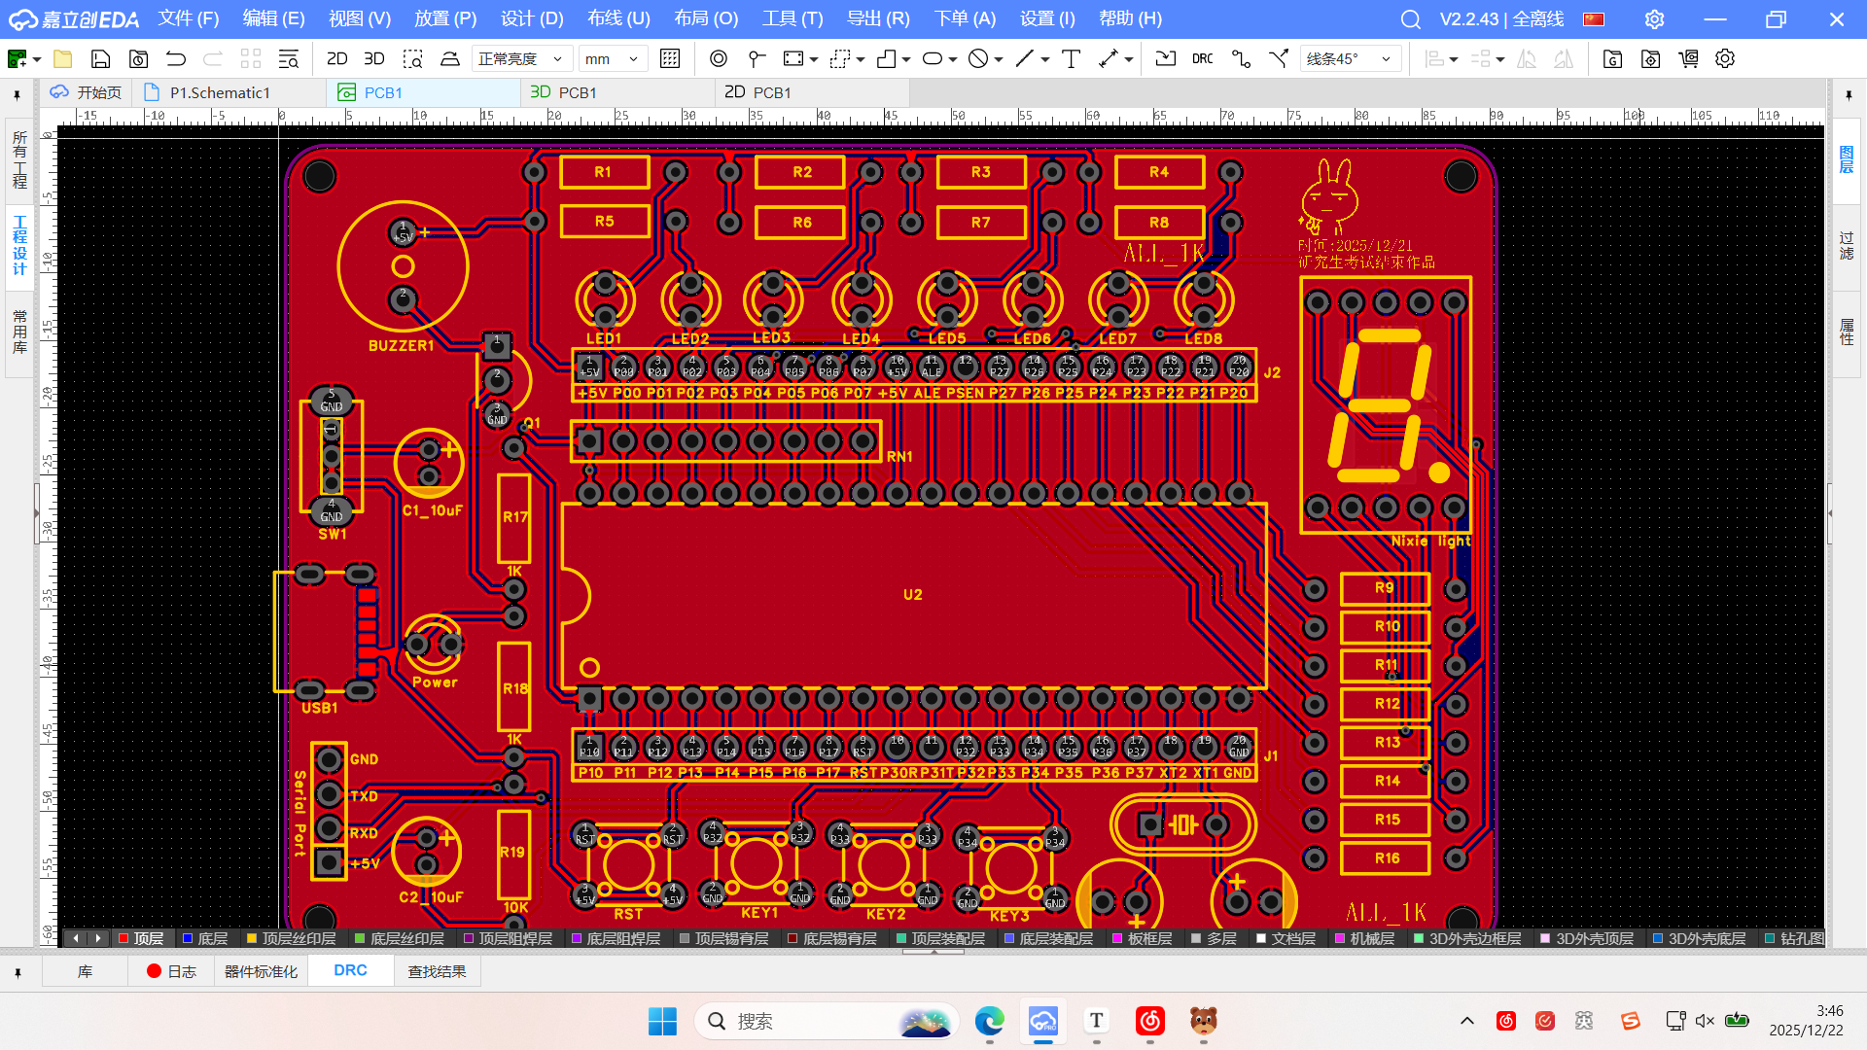Select the Text tool

point(1071,58)
